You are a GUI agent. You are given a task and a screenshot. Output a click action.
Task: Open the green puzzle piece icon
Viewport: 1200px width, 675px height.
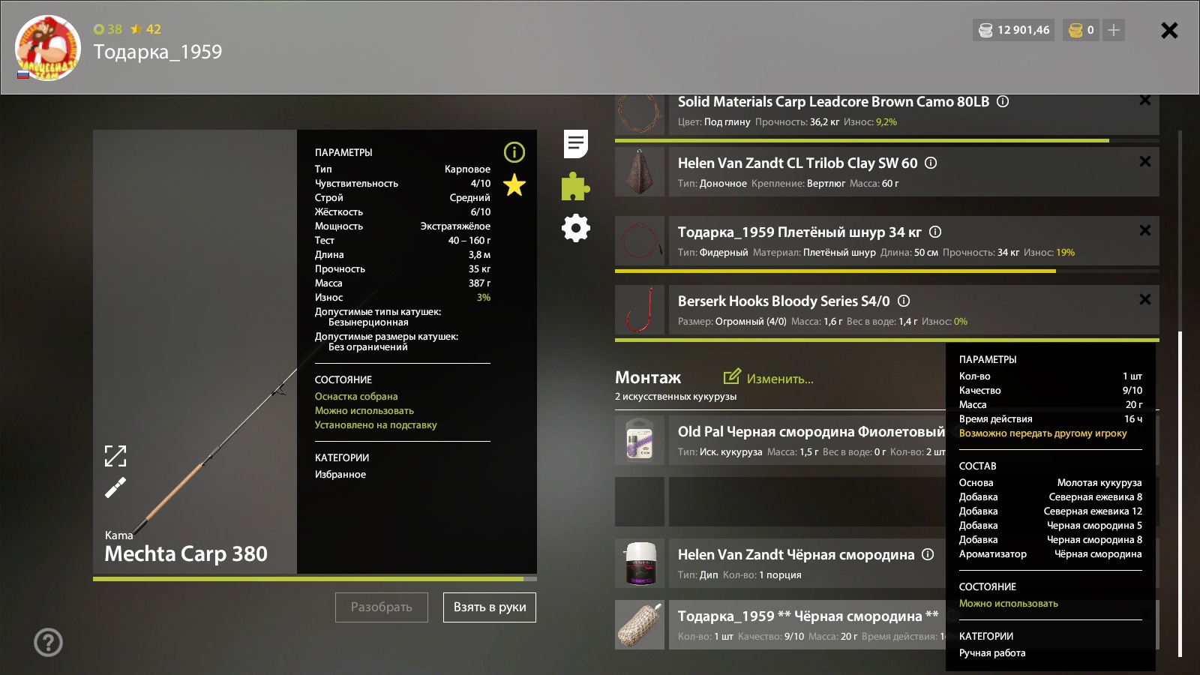click(576, 186)
